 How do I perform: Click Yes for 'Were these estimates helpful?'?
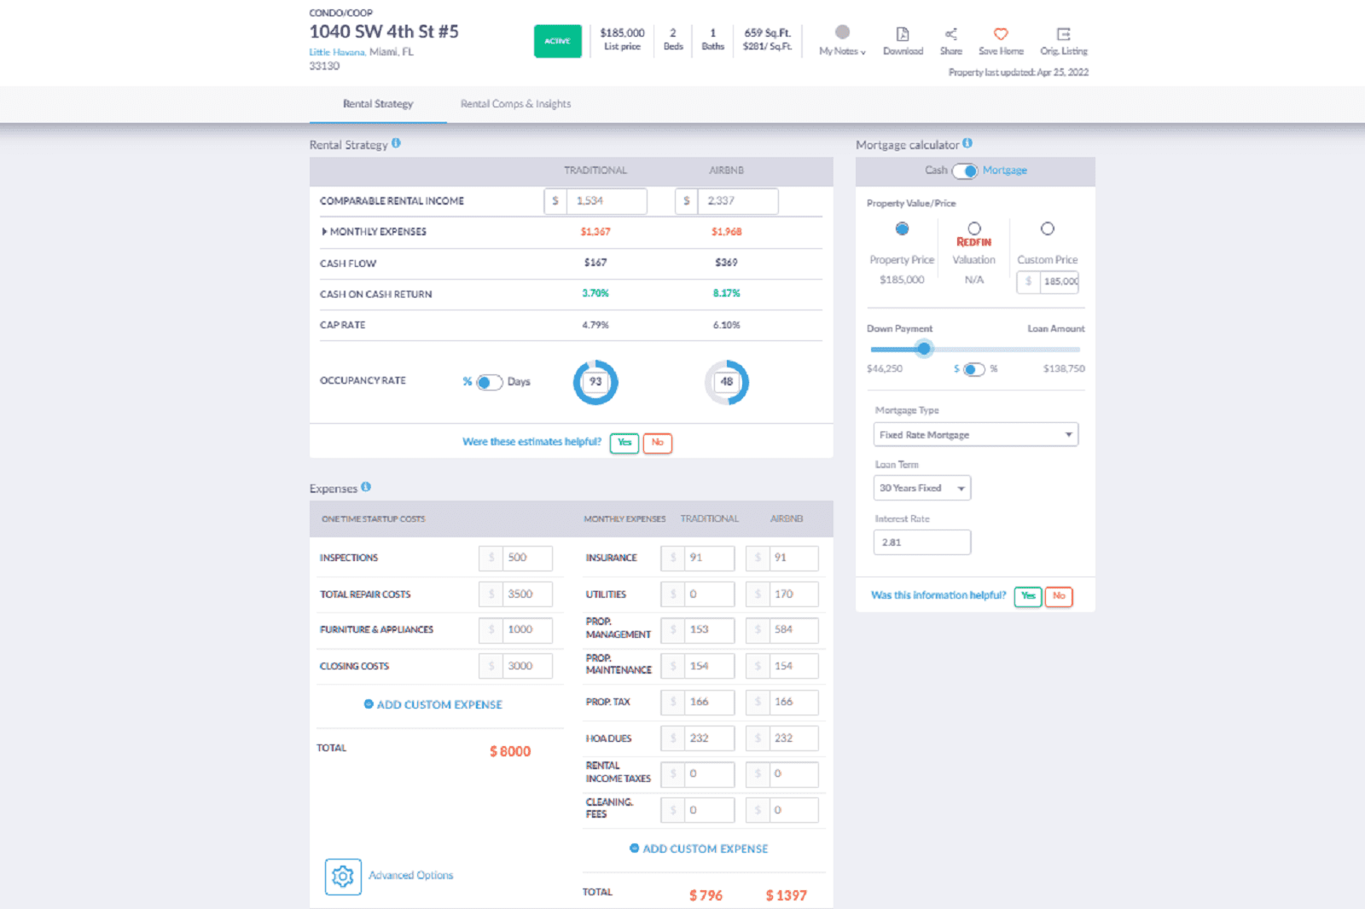(x=624, y=443)
